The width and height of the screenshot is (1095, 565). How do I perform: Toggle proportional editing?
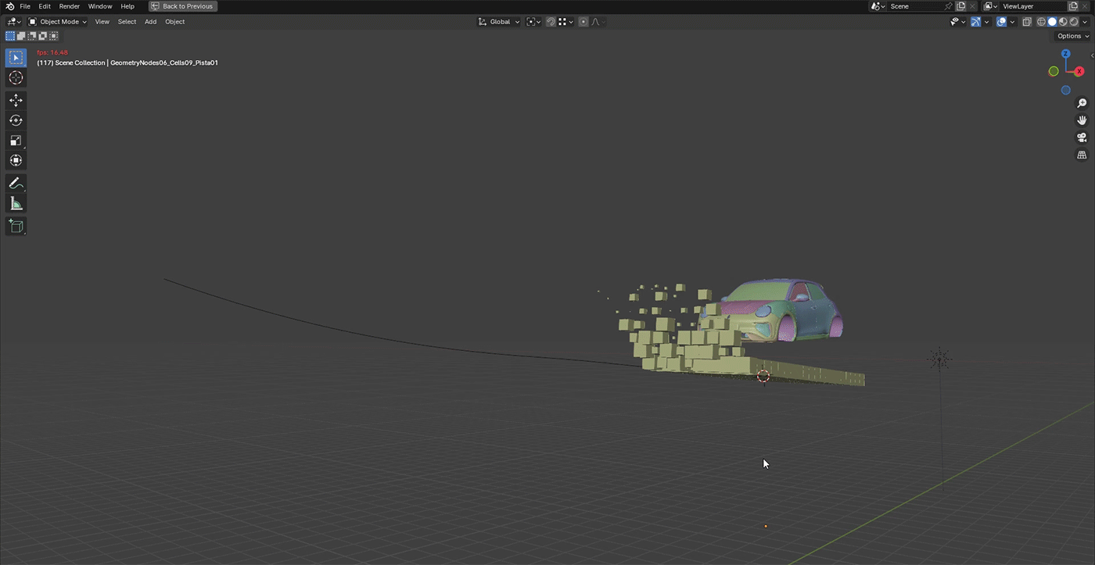tap(583, 22)
